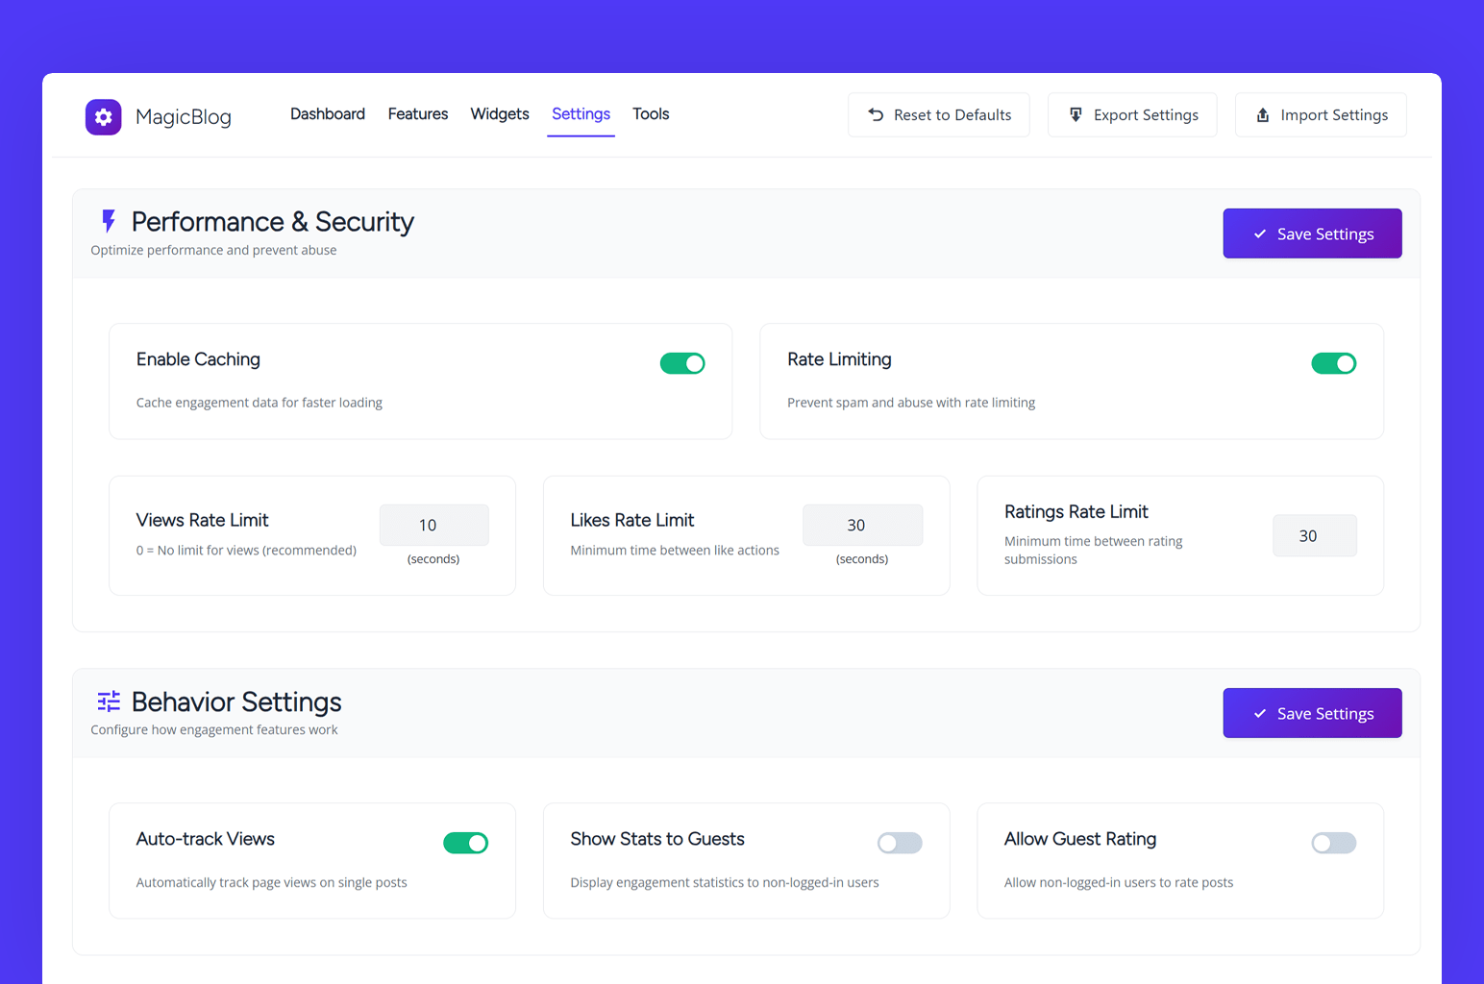The image size is (1484, 984).
Task: Save the Performance & Security settings
Action: pos(1312,234)
